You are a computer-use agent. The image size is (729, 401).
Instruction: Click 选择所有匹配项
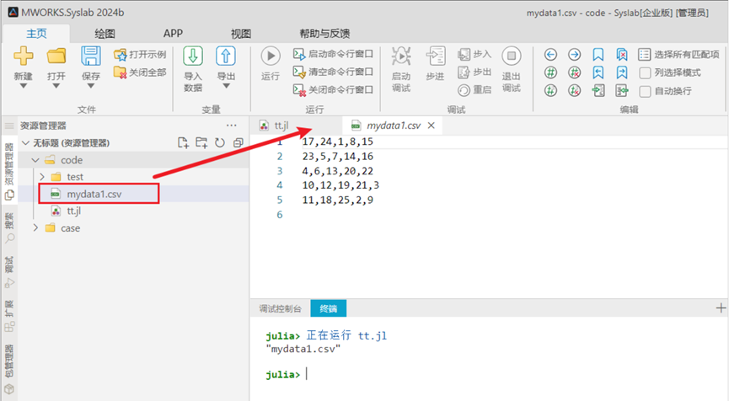pyautogui.click(x=678, y=55)
